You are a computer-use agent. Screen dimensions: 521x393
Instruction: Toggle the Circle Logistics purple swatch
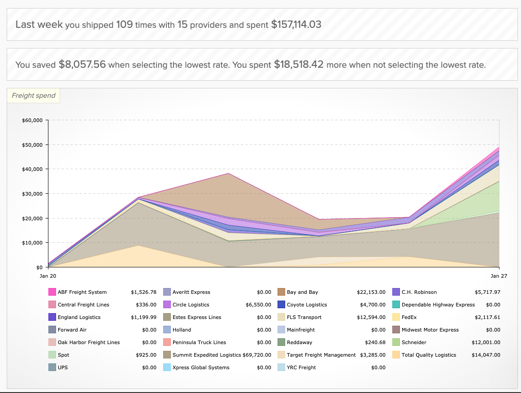(167, 305)
